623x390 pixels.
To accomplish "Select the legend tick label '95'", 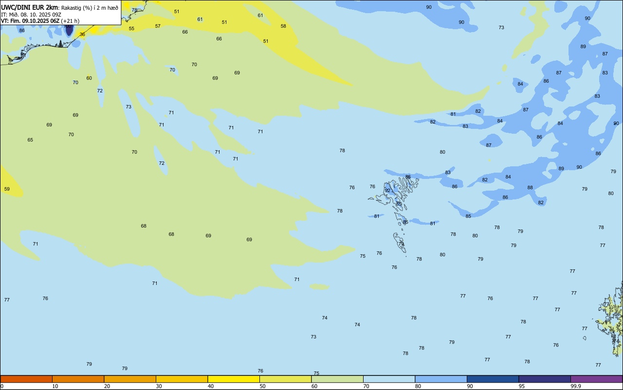I will point(522,386).
